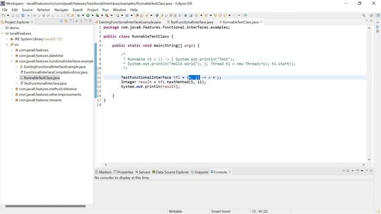Click the New file wizard icon
The image size is (381, 214).
[4, 15]
